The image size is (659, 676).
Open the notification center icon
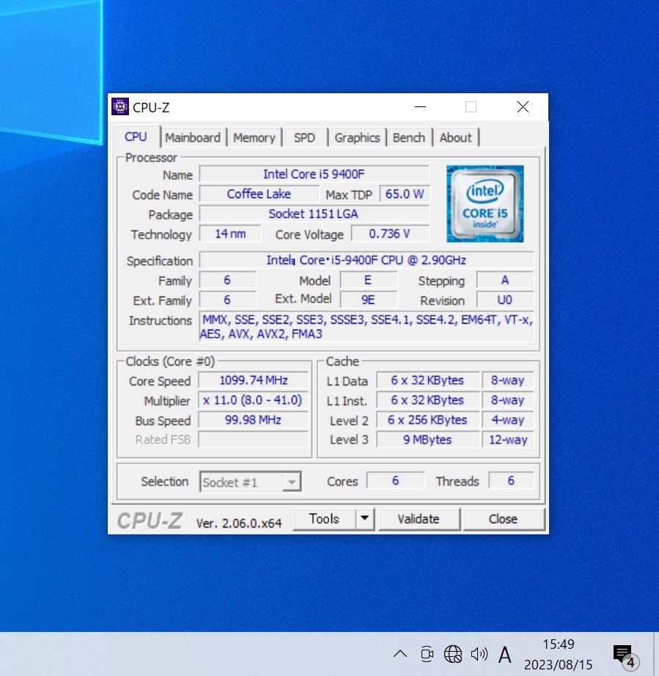pos(625,655)
